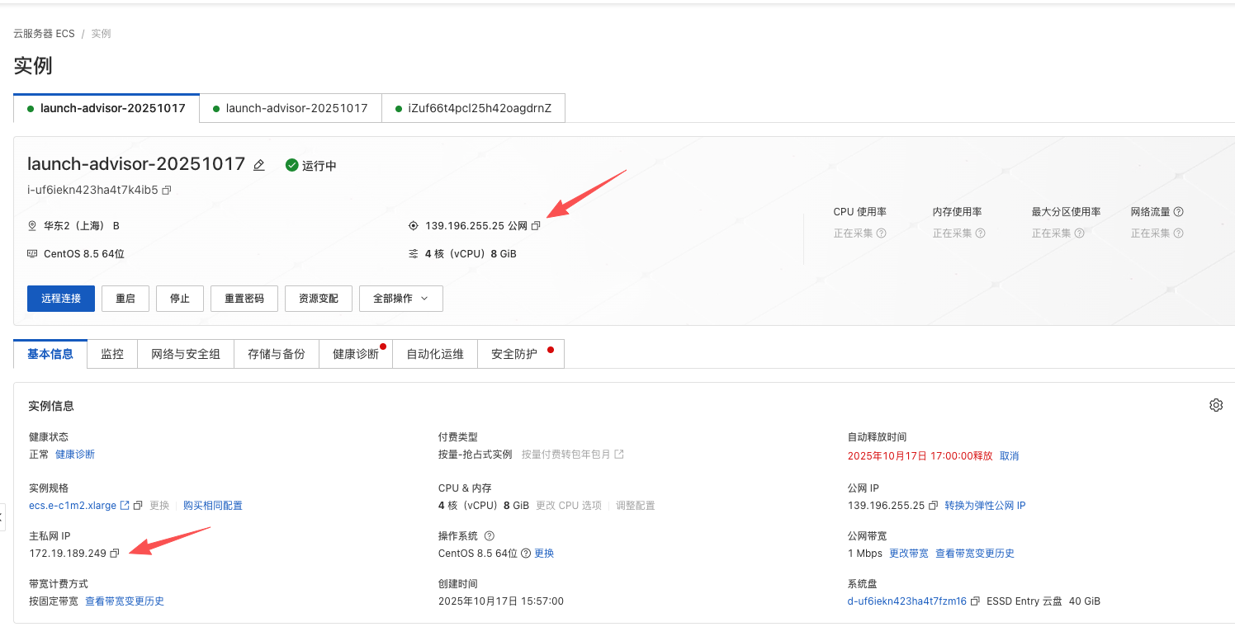Open the 健康诊断 link under health status

pos(75,455)
